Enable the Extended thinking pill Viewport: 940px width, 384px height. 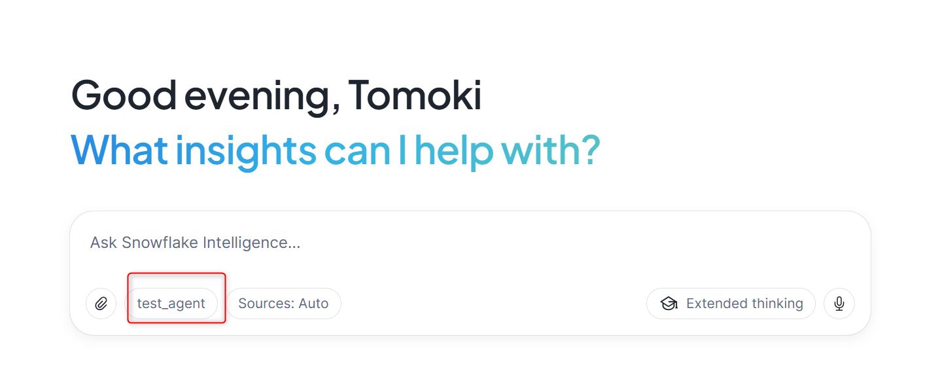click(x=731, y=304)
